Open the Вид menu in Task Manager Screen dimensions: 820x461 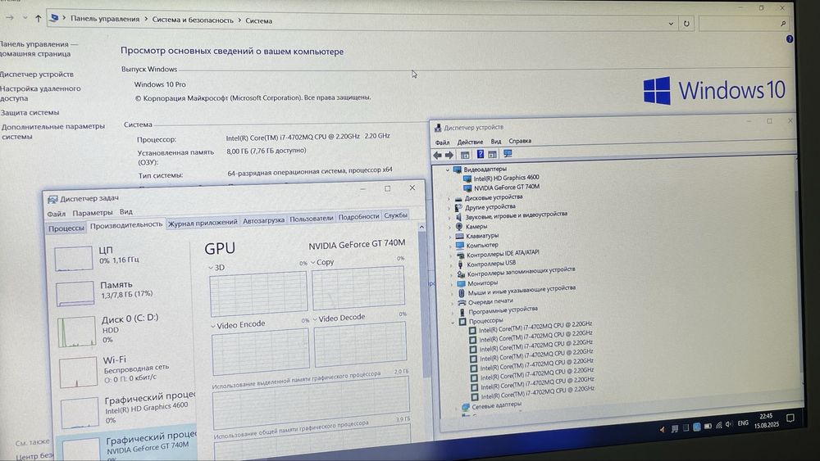[x=126, y=212]
